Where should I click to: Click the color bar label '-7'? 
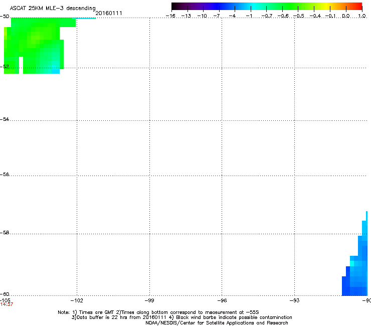(217, 16)
